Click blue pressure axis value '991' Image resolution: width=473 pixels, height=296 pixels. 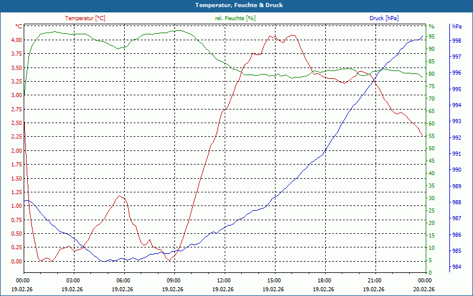pyautogui.click(x=456, y=154)
